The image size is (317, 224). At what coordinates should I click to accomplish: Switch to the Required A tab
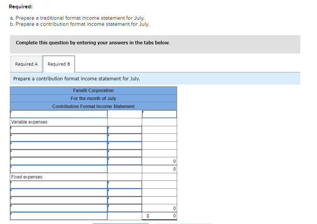[x=26, y=64]
